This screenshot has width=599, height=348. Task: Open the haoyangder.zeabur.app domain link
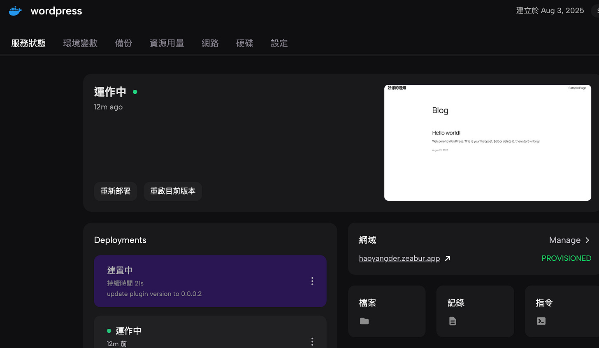point(399,258)
